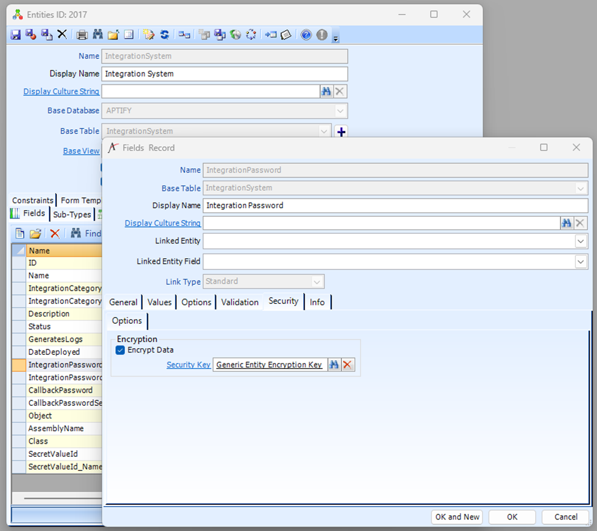Select the CallbackPassword row in the fields grid
The image size is (597, 531).
(65, 391)
